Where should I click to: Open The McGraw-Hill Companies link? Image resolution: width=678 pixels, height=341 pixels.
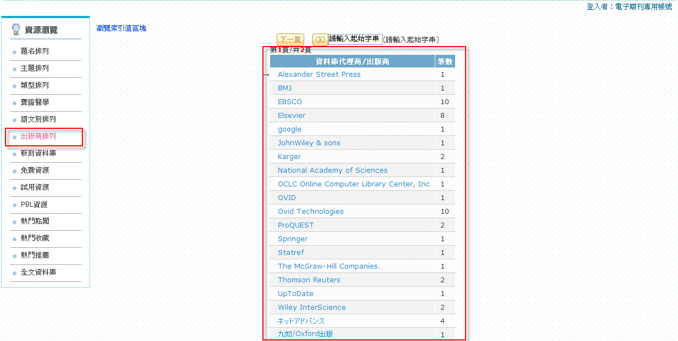[329, 266]
